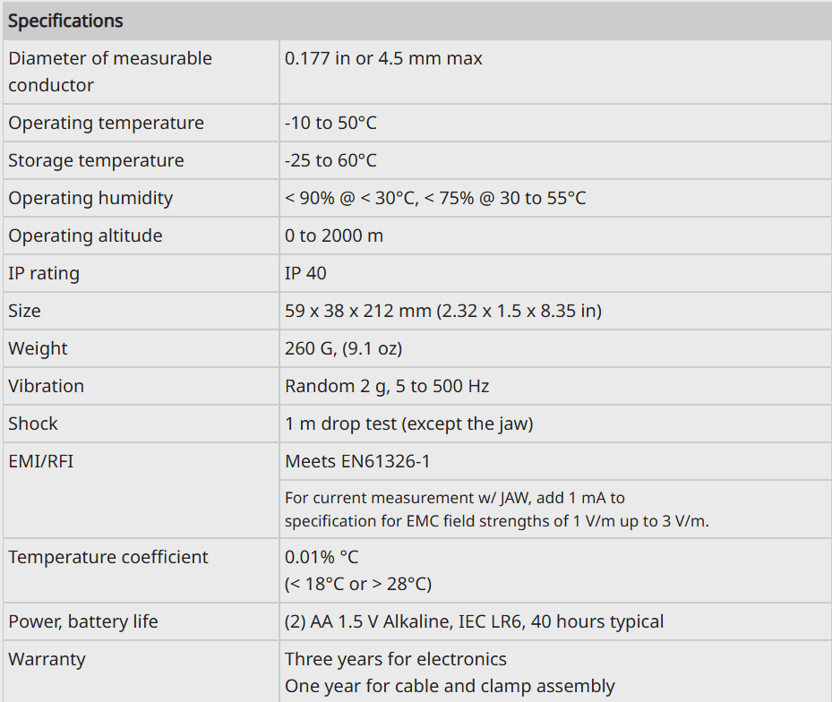Screen dimensions: 832x702
Task: Click the 0.177 in or 4.5 mm max value
Action: pos(383,58)
